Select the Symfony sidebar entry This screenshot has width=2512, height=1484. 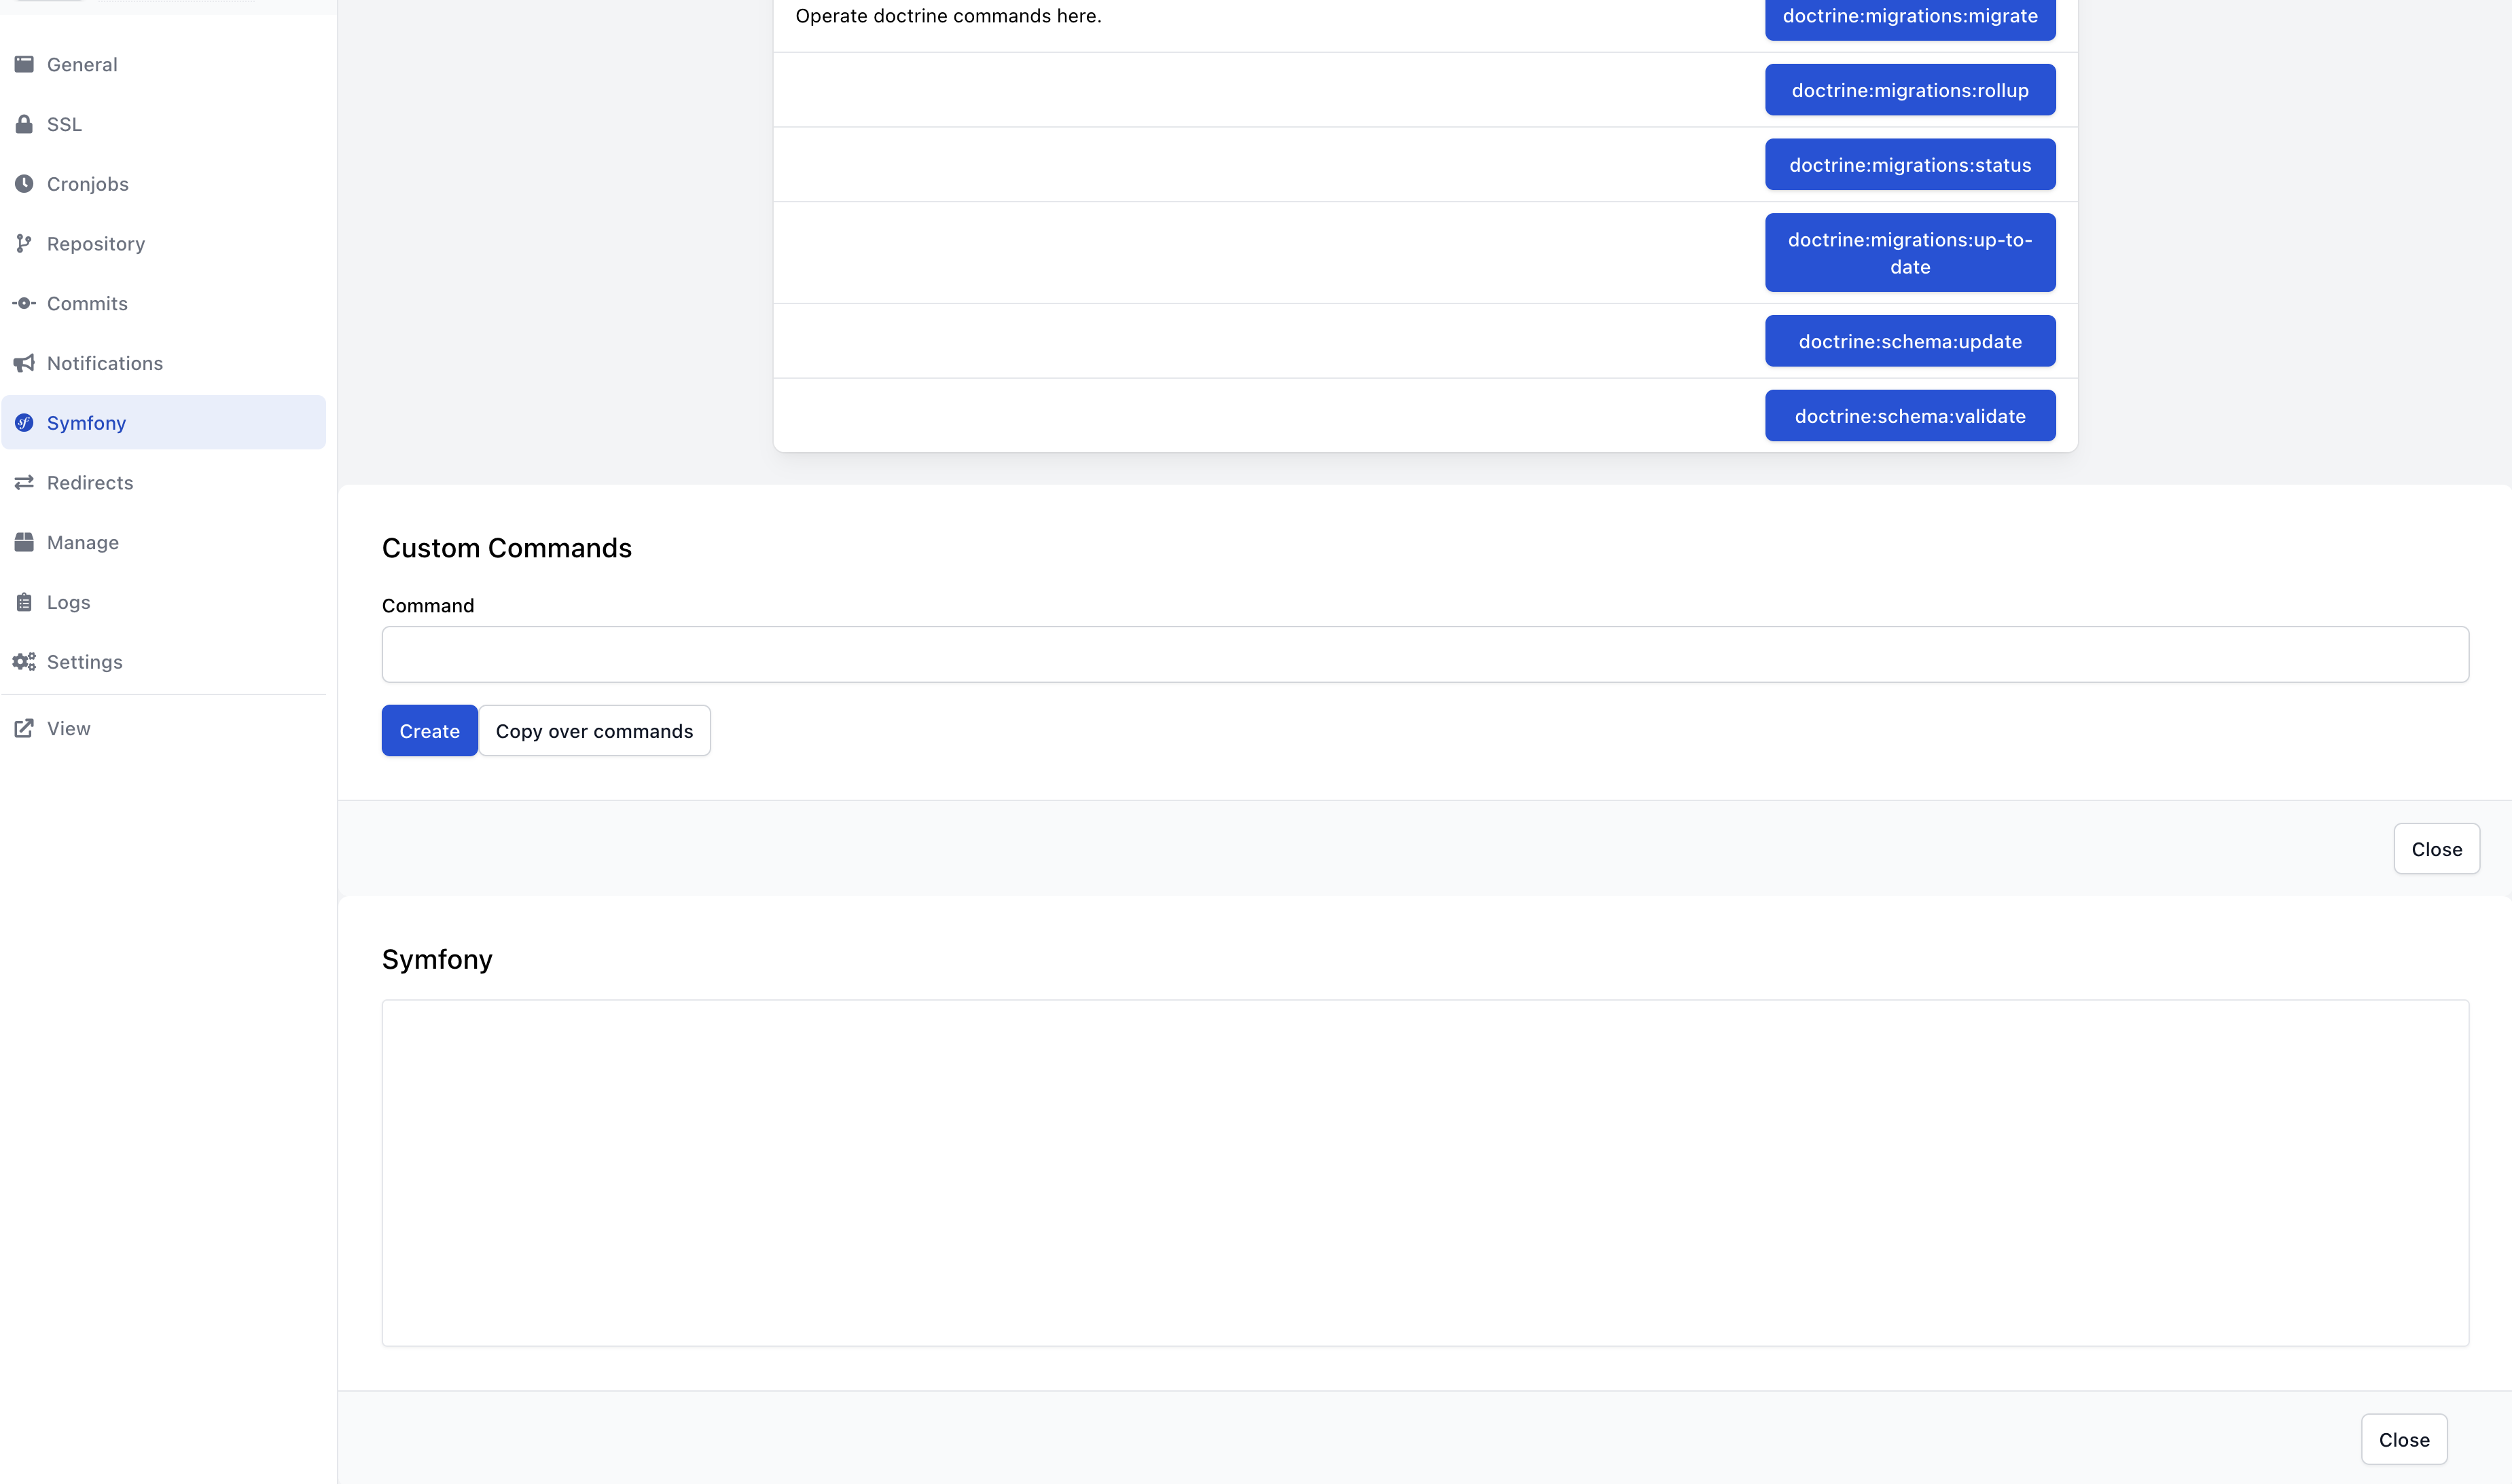pos(163,422)
